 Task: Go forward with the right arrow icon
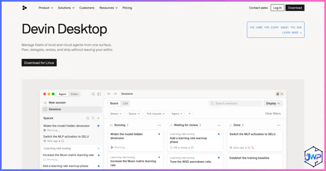(x=115, y=94)
